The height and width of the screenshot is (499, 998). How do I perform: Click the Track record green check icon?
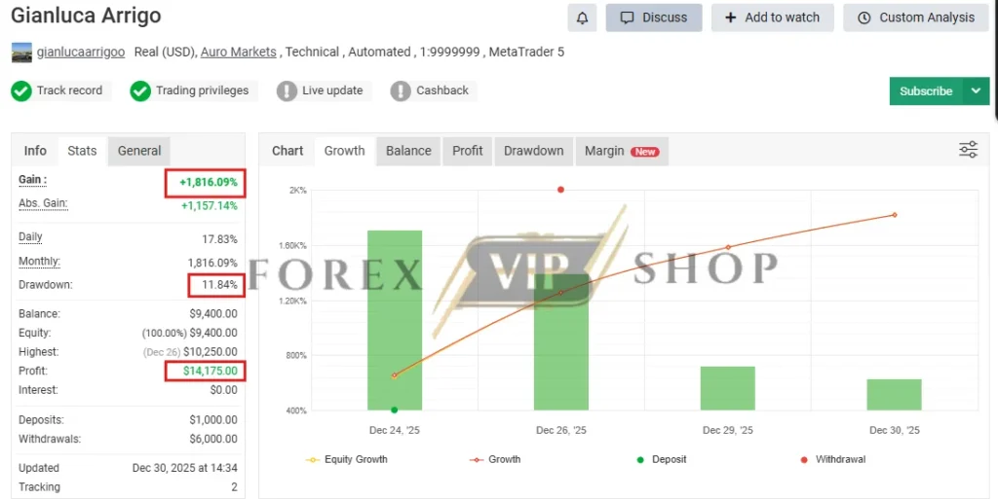(21, 90)
